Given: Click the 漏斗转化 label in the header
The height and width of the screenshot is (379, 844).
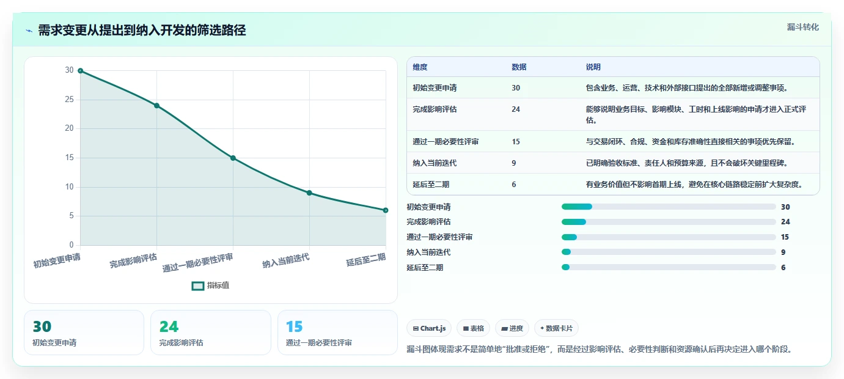Looking at the screenshot, I should (x=802, y=27).
